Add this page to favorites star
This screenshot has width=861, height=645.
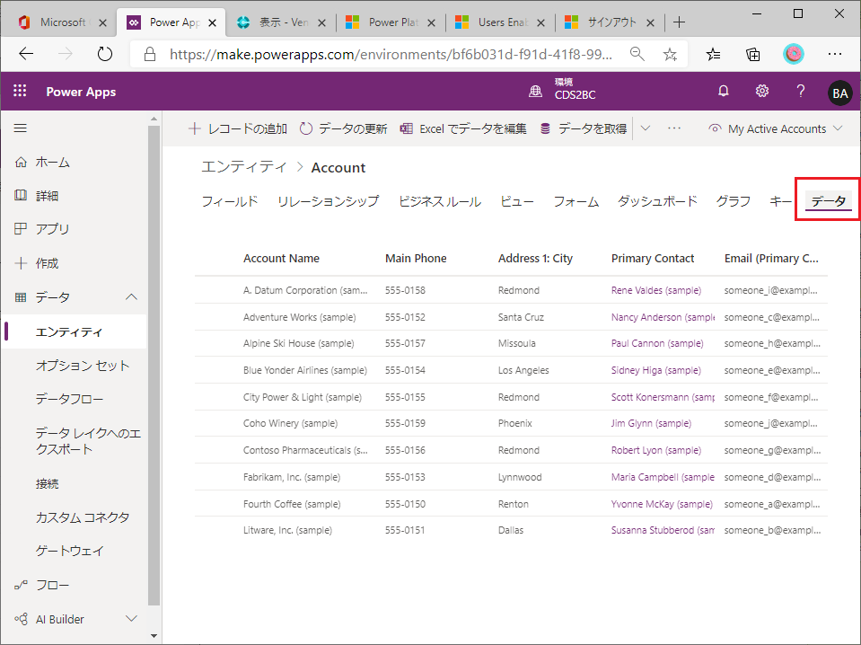pyautogui.click(x=670, y=54)
